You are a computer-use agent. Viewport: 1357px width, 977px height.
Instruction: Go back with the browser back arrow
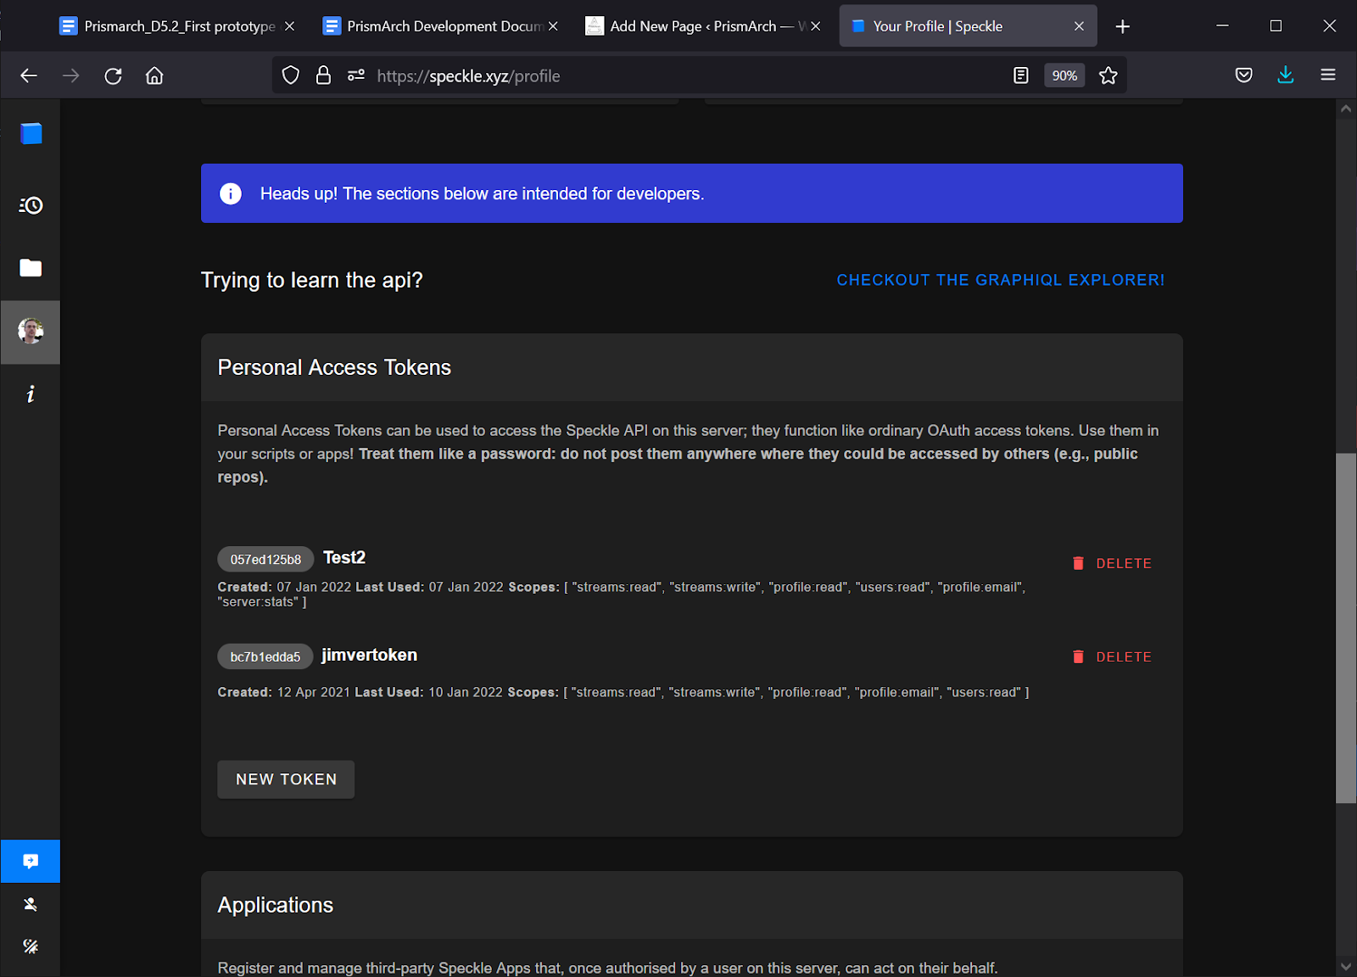pyautogui.click(x=29, y=75)
